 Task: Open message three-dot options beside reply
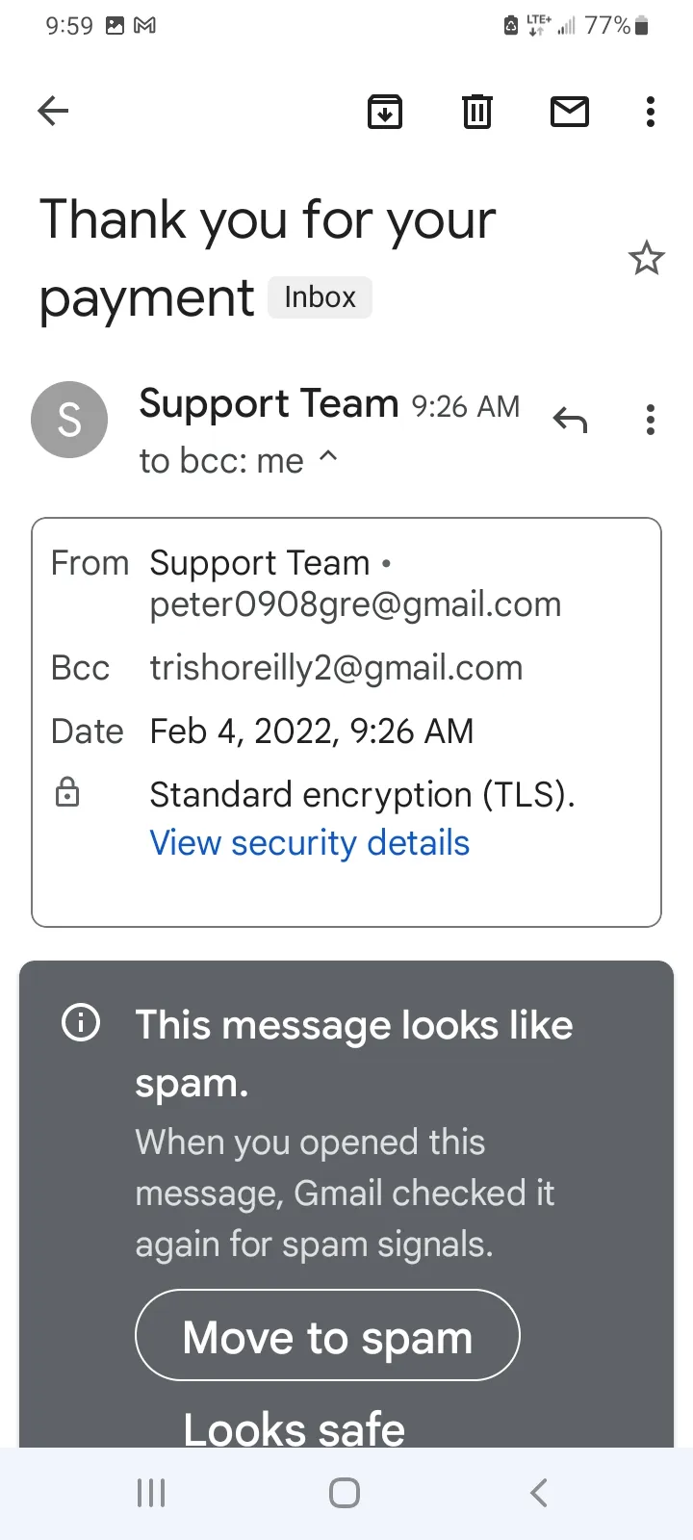651,420
